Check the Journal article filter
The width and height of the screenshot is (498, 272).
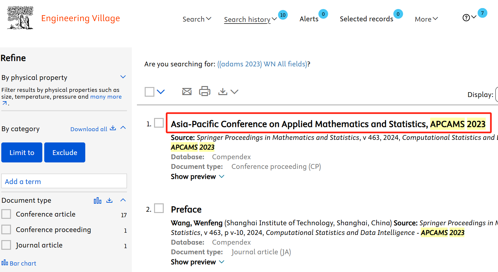(6, 245)
